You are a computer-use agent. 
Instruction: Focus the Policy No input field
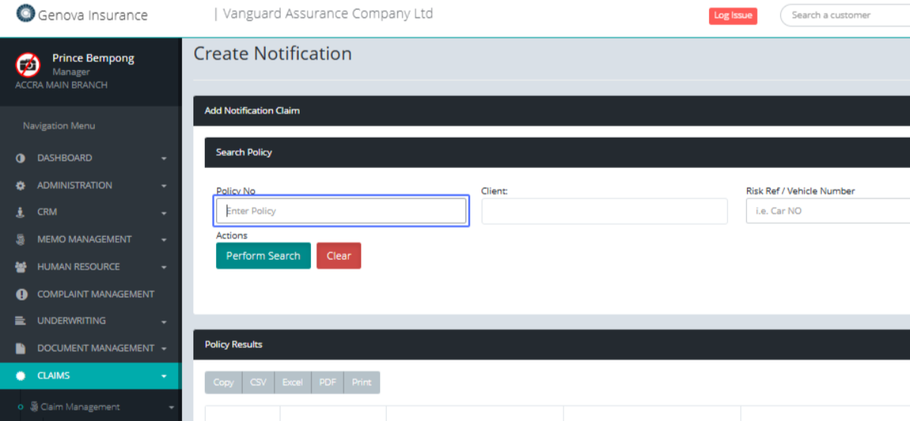pyautogui.click(x=341, y=211)
